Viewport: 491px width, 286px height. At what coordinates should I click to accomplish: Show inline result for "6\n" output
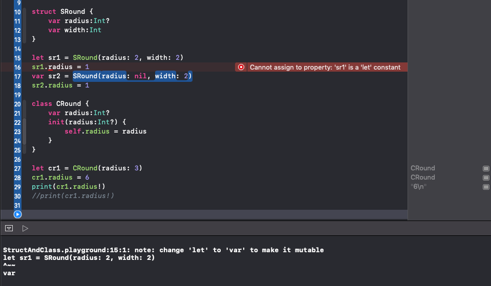point(486,187)
